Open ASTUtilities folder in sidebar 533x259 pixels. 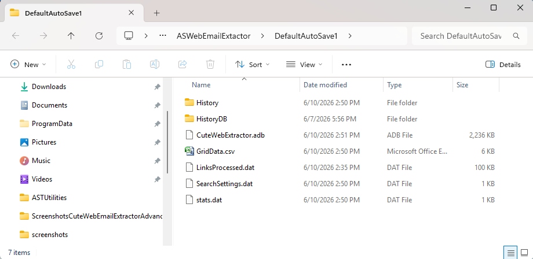(x=49, y=198)
